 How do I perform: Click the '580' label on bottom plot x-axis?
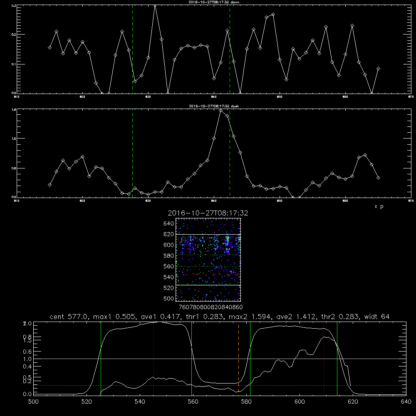246,402
